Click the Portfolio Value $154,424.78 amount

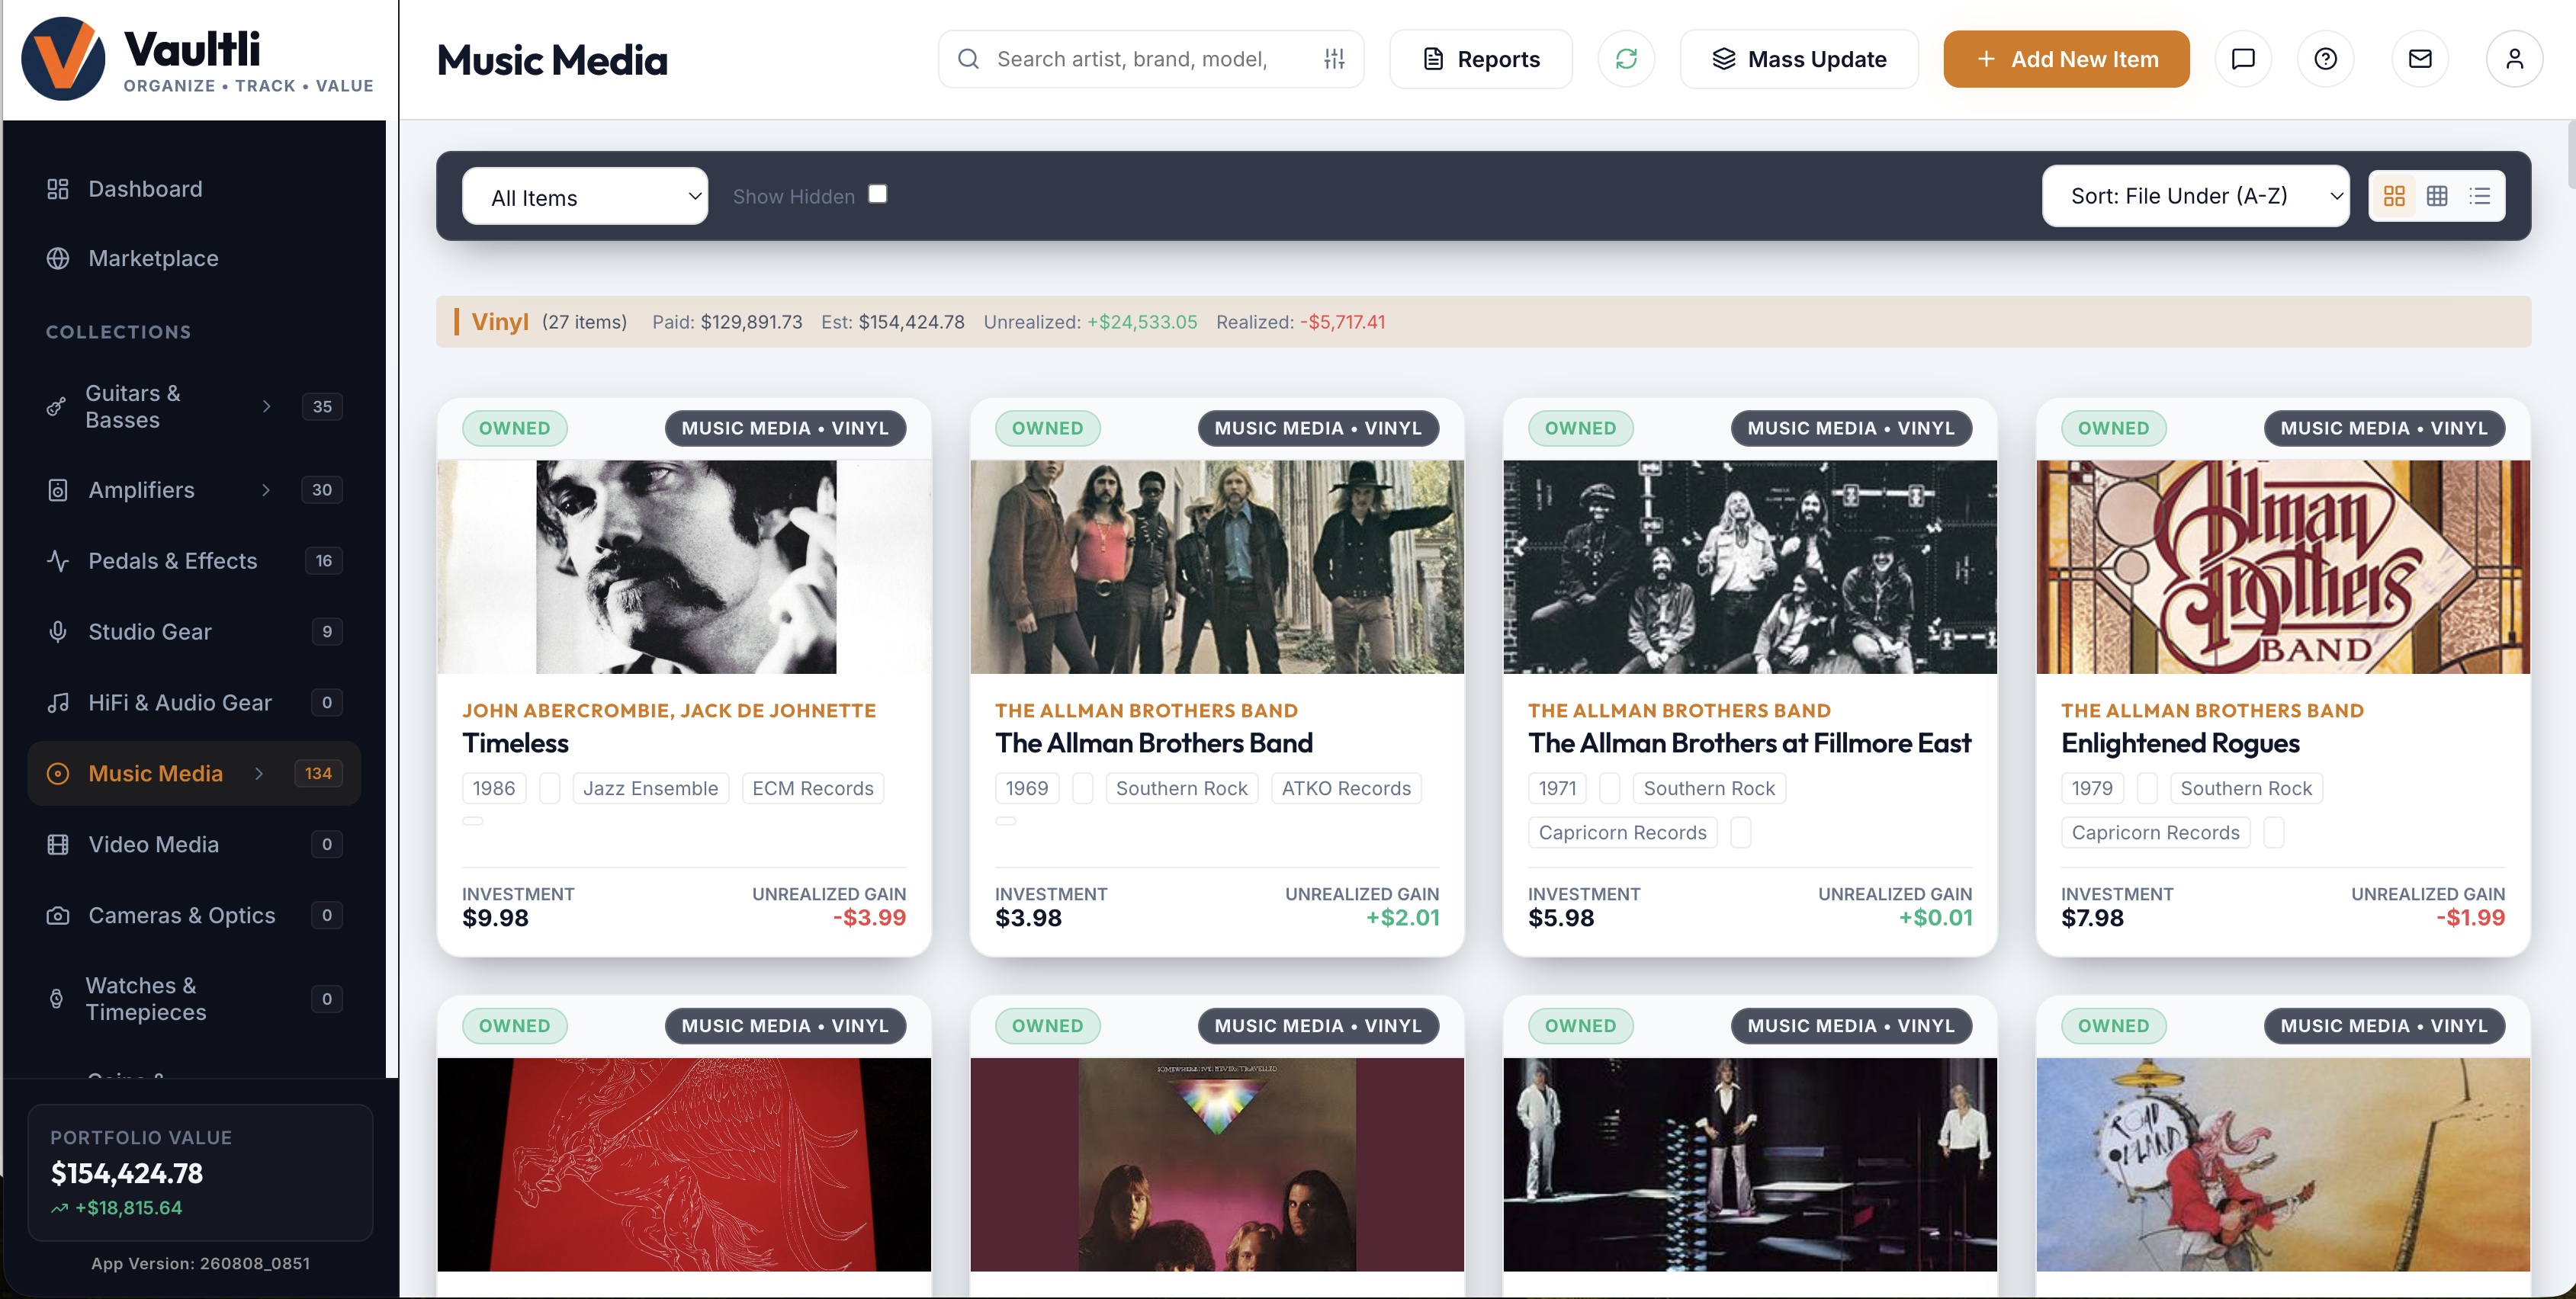[127, 1173]
